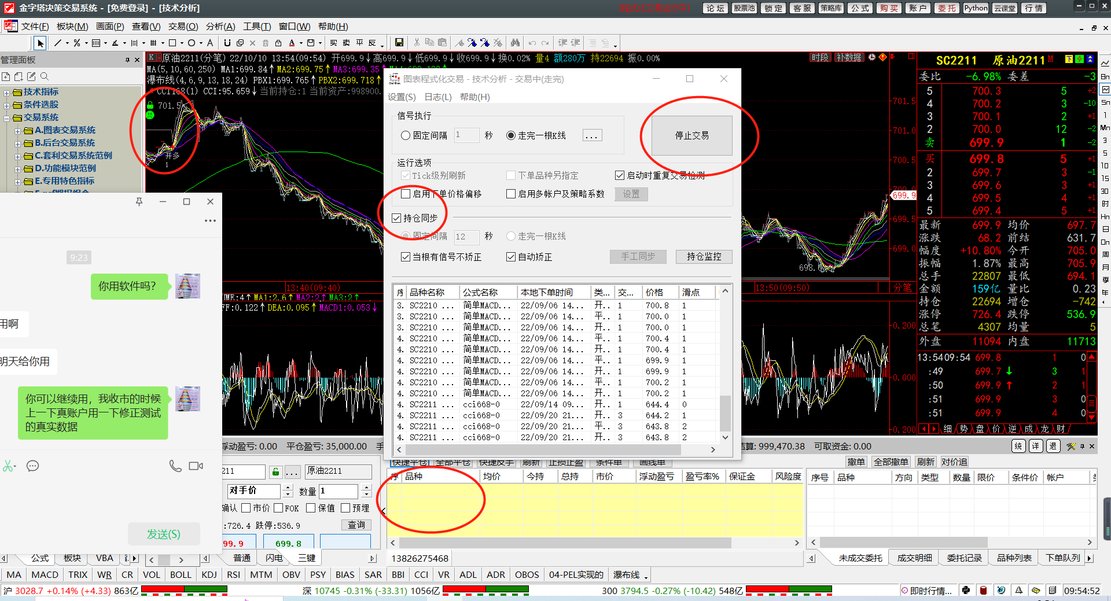This screenshot has height=601, width=1111.
Task: Expand the 技术指标 tree node
Action: (x=6, y=93)
